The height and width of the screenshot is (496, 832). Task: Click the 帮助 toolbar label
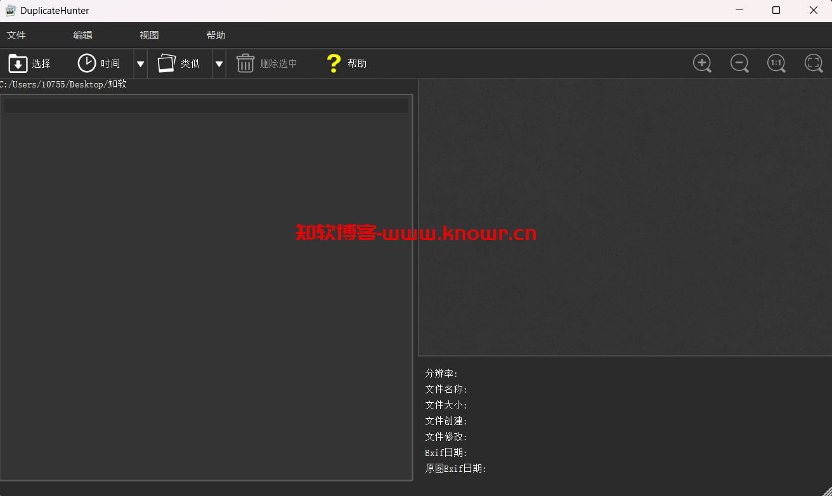357,64
